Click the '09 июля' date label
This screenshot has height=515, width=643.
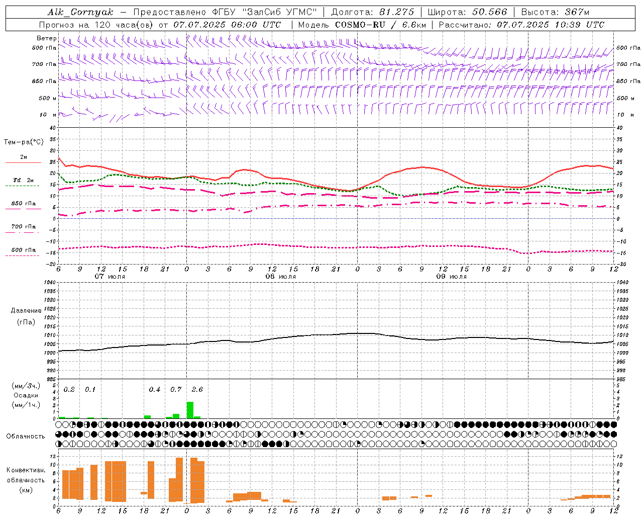click(x=452, y=276)
